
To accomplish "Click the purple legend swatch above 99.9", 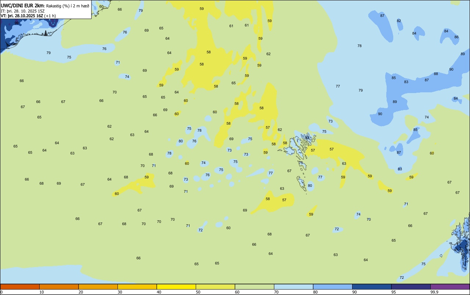I will tap(450, 287).
